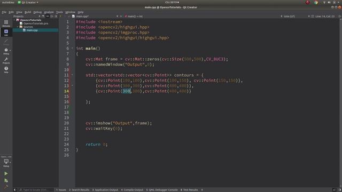The image size is (342, 192).
Task: Switch to Edit mode
Action: click(6, 33)
